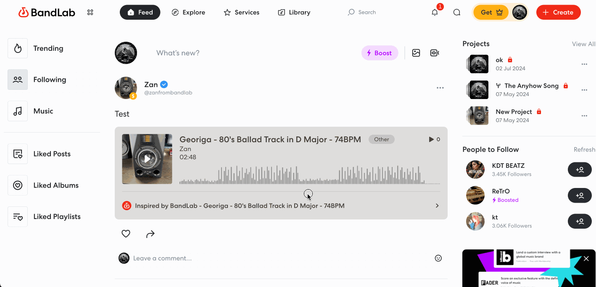Open Liked Albums
The height and width of the screenshot is (287, 596).
click(43, 185)
